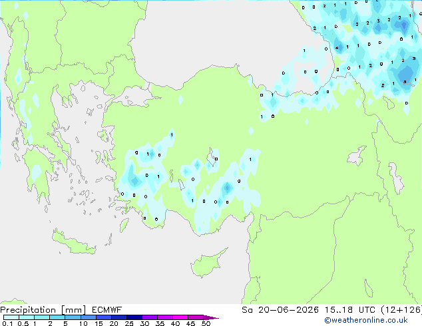The height and width of the screenshot is (326, 422).
Task: Click the "0.1" legend scale label
Action: click(x=7, y=323)
